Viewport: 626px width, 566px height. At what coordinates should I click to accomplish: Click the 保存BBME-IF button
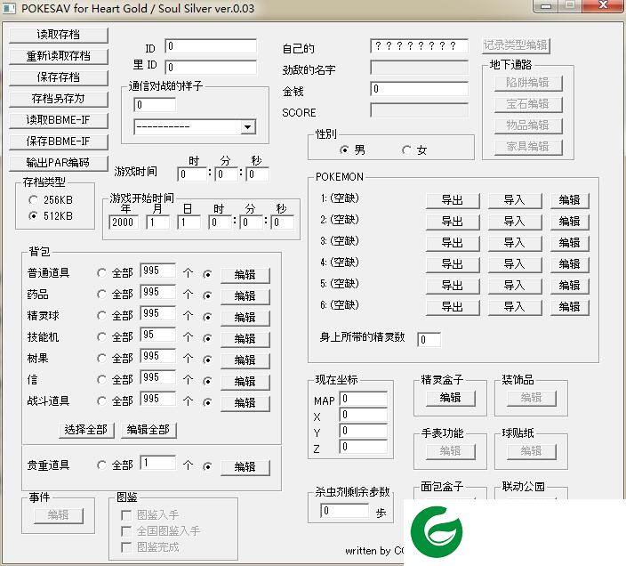click(59, 141)
